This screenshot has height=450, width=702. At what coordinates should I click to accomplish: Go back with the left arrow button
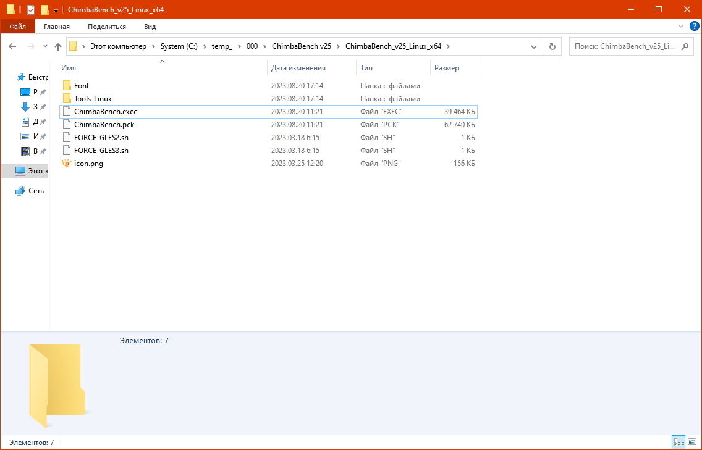(12, 46)
